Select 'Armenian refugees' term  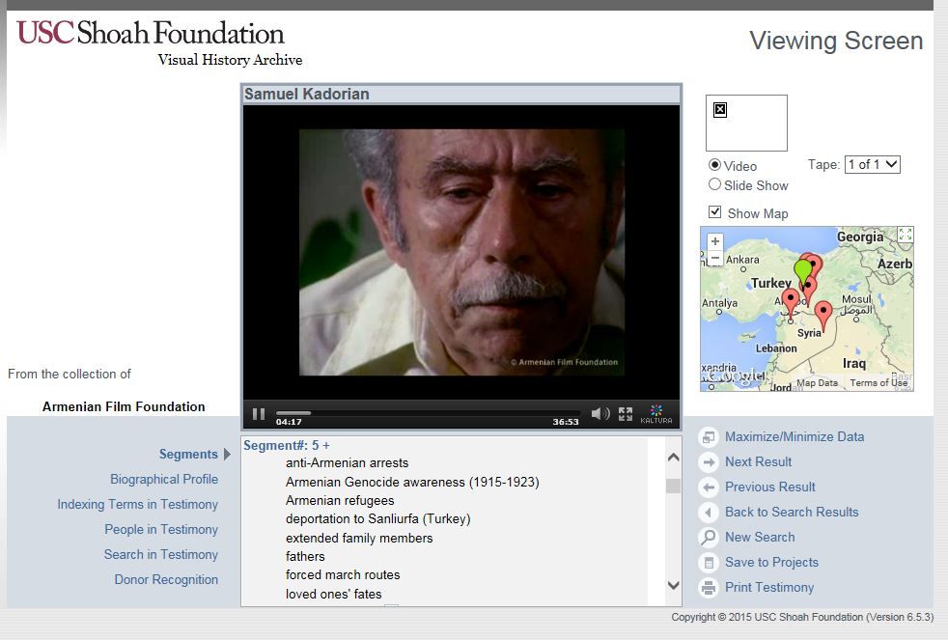coord(340,500)
